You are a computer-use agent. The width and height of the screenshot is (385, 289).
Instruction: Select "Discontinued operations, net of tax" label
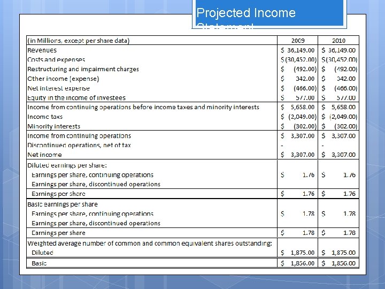click(79, 145)
